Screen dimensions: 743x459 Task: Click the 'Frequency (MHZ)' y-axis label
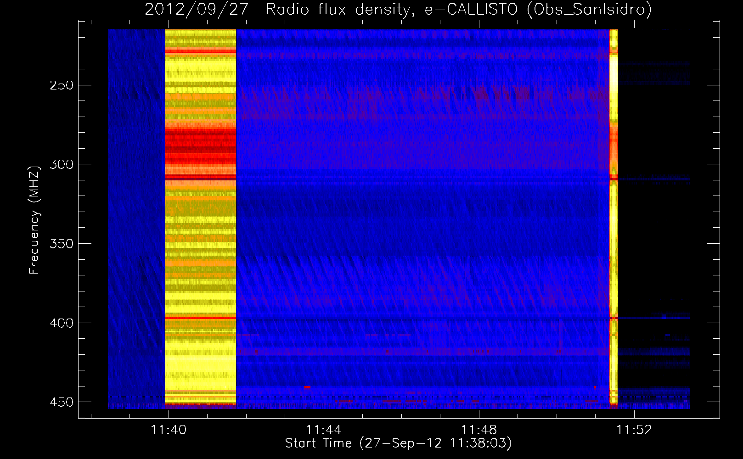click(34, 220)
